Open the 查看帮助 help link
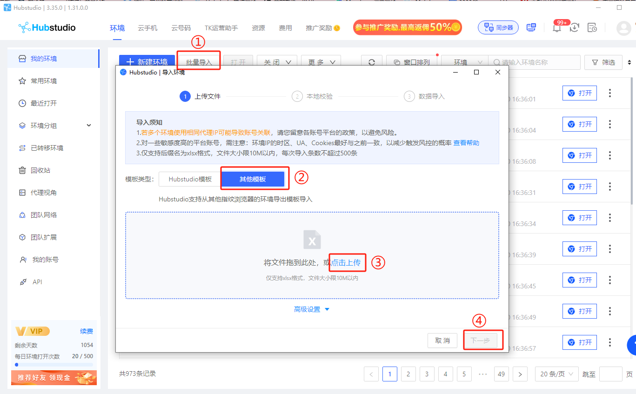Viewport: 636px width, 394px height. coord(466,143)
